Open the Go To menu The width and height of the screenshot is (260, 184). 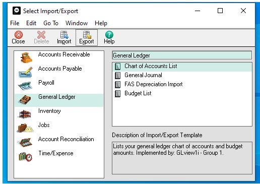[51, 23]
